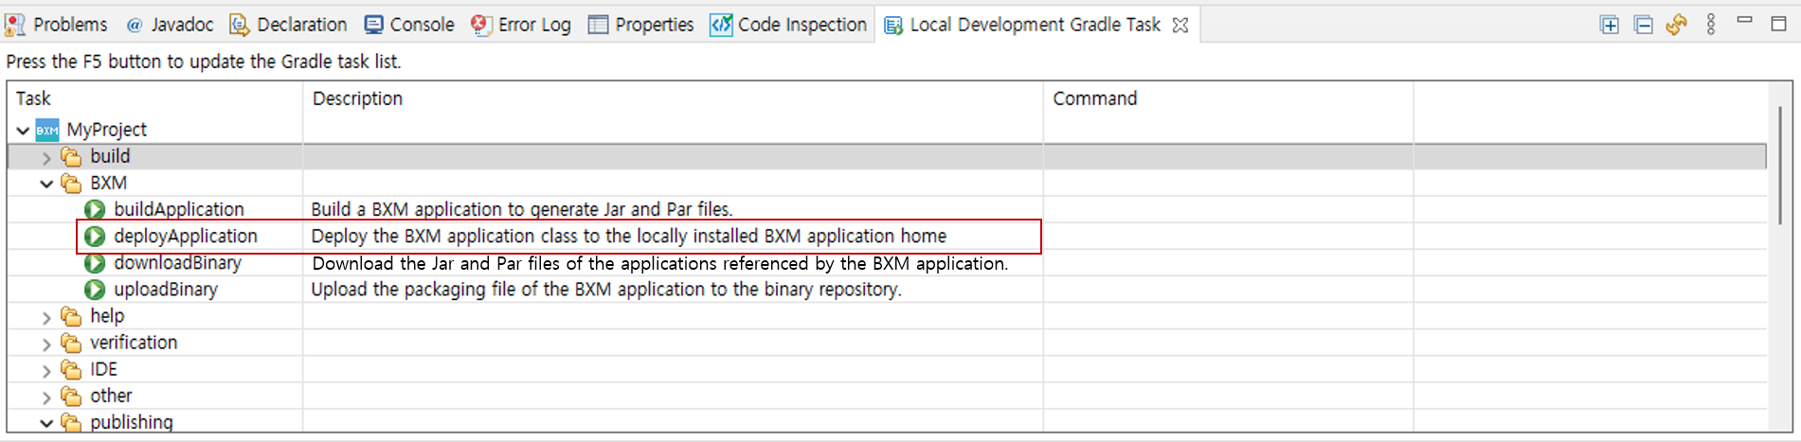1801x442 pixels.
Task: Click the MyProject BXM project icon
Action: (x=47, y=130)
